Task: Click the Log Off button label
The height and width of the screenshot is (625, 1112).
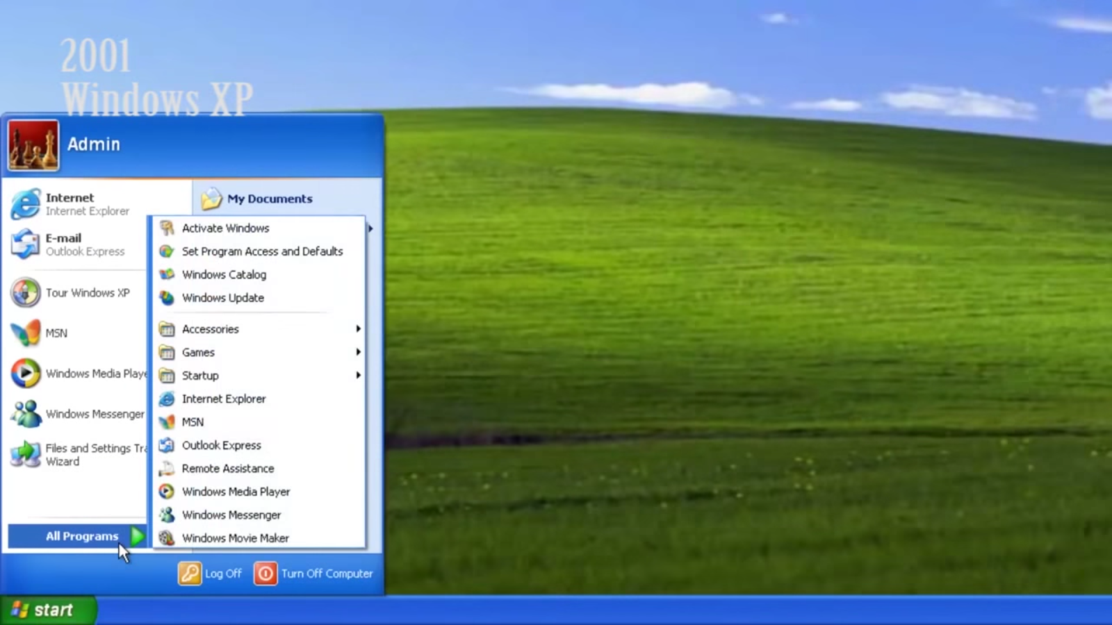Action: pos(223,574)
